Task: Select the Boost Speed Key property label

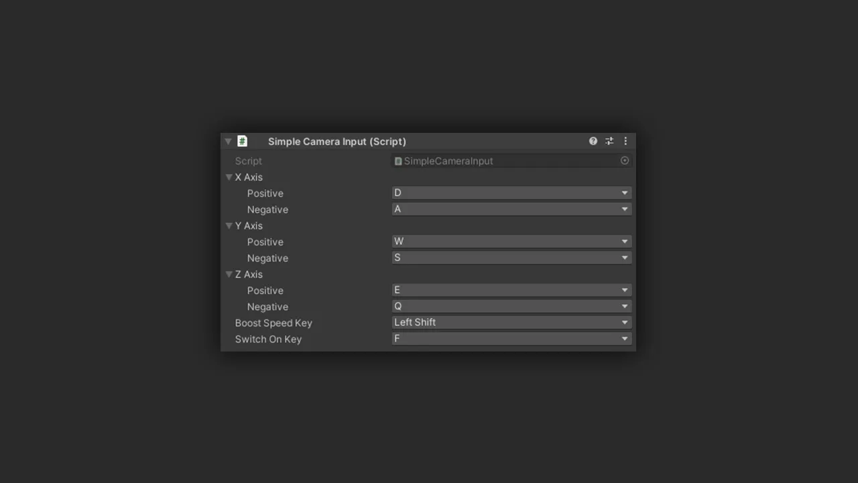Action: click(x=273, y=323)
